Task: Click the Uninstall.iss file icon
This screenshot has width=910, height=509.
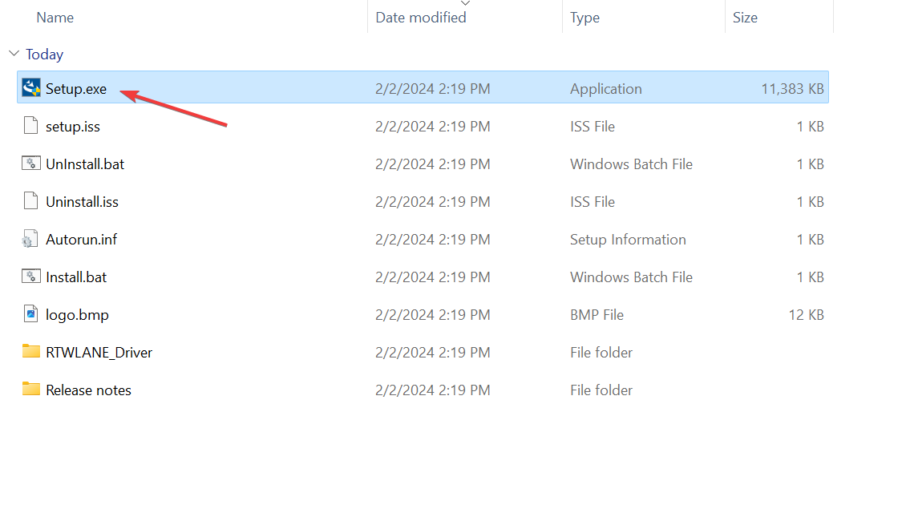Action: [x=30, y=201]
